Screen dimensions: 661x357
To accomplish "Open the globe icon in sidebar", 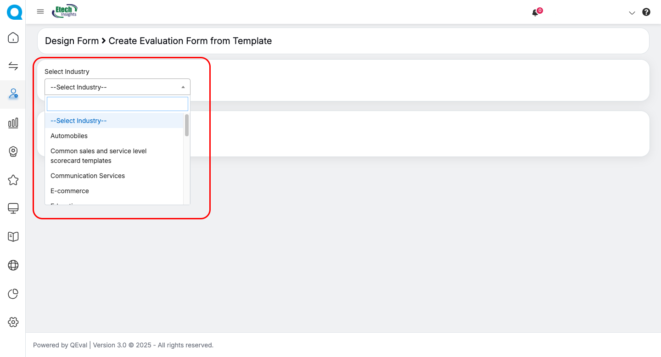I will 13,265.
